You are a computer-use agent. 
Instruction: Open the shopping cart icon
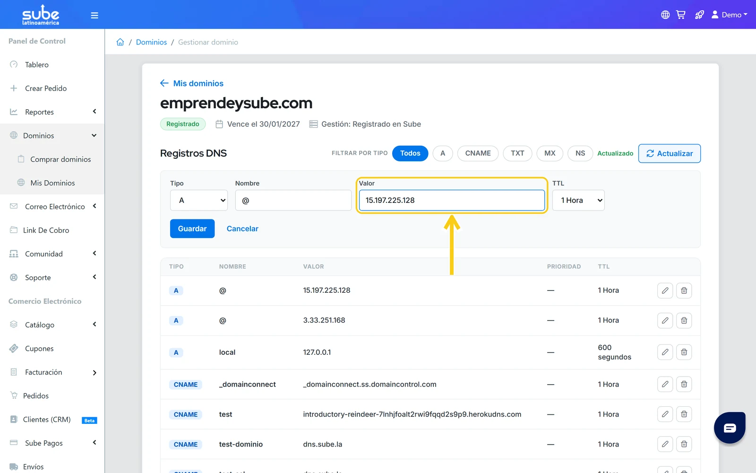pyautogui.click(x=681, y=15)
